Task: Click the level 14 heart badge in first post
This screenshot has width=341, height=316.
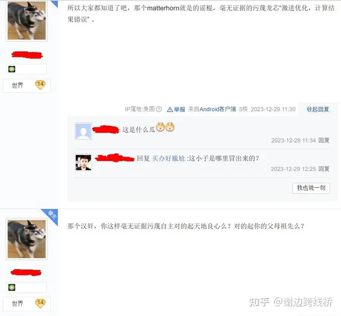Action: [x=40, y=85]
